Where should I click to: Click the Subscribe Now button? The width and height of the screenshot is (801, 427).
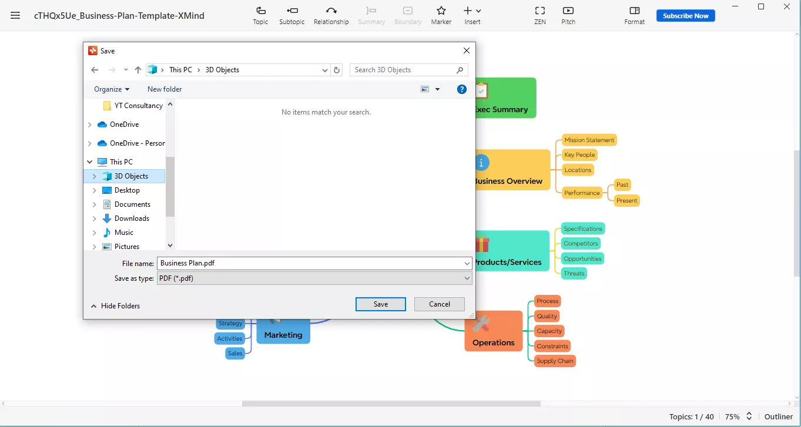pos(685,15)
